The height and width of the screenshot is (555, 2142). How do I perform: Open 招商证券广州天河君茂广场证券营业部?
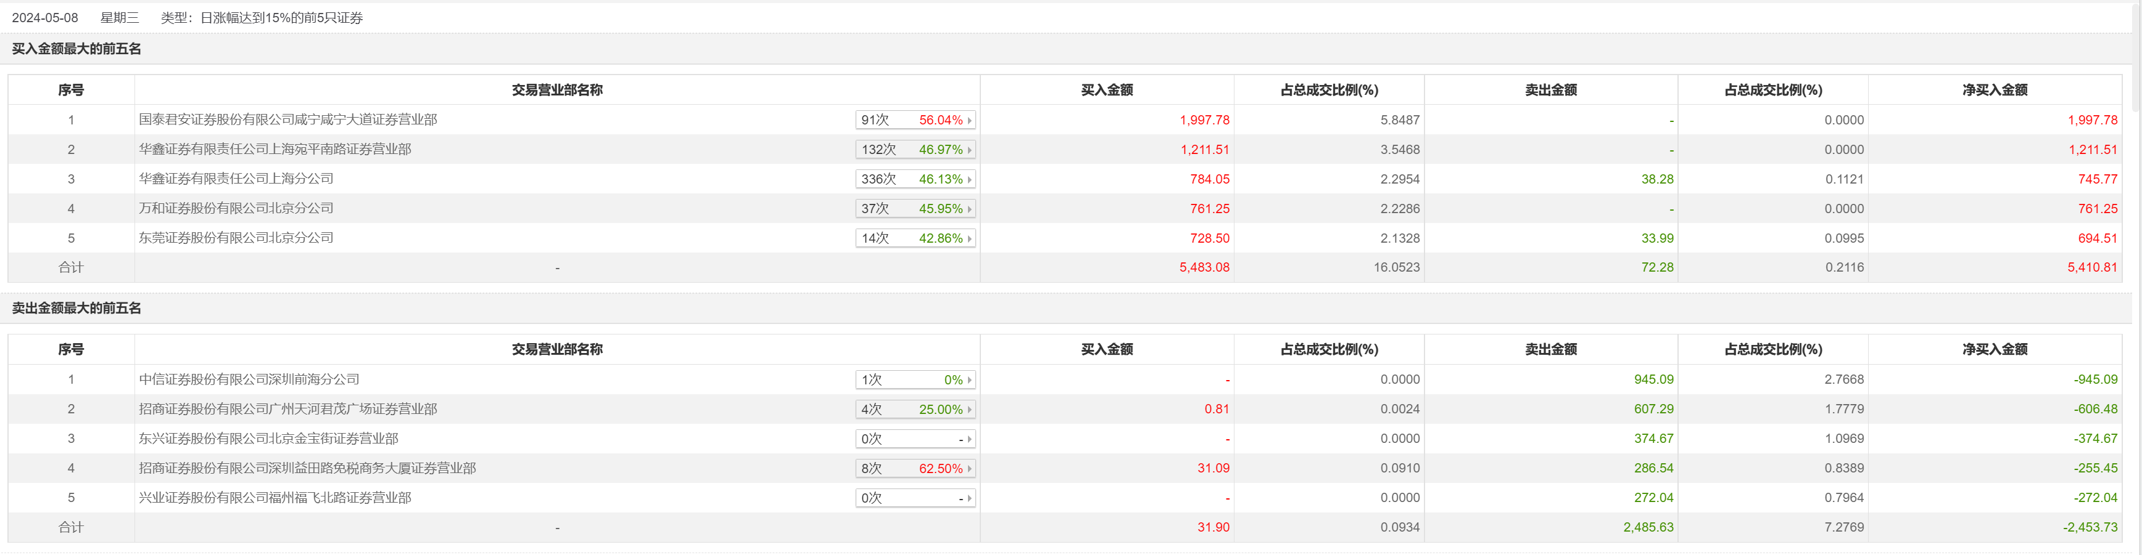tap(287, 409)
